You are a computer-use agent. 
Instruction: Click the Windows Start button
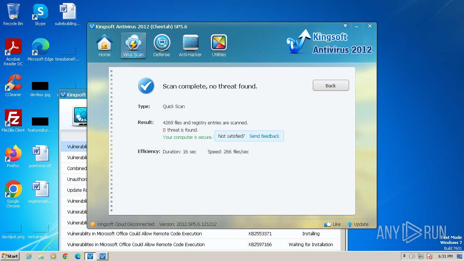(10, 256)
